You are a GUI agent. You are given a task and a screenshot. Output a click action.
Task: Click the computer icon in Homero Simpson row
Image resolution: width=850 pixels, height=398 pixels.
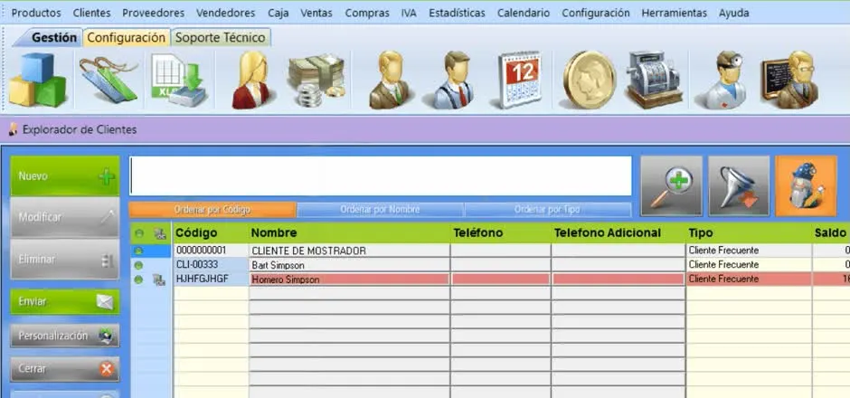point(159,280)
